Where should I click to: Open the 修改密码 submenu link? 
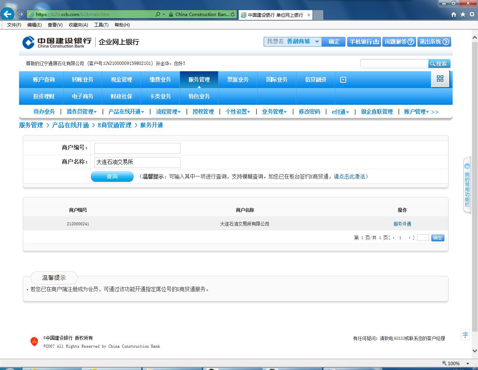(309, 112)
